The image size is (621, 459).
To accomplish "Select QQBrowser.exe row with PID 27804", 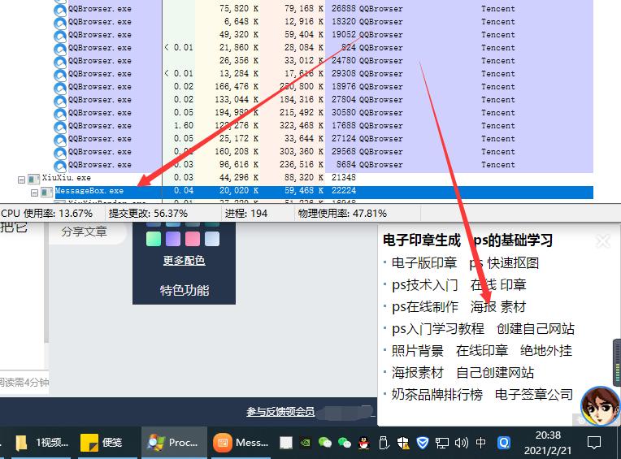I will tap(324, 100).
